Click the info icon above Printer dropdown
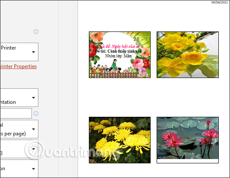Viewport: 230px width, 178px height. click(x=36, y=31)
